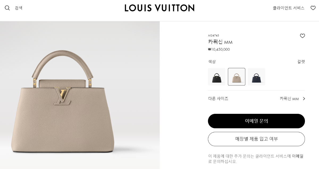The image size is (319, 169).
Task: Expand other sizes chevron arrow
Action: [x=304, y=99]
